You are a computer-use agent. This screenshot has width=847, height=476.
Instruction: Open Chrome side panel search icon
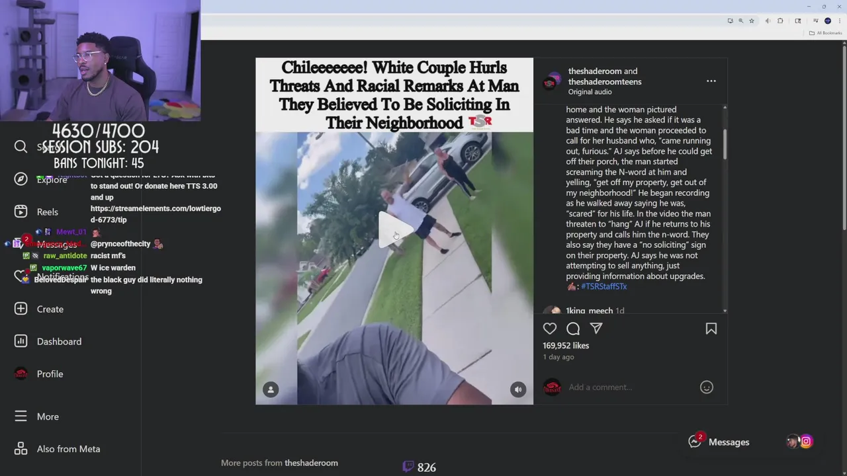click(x=798, y=20)
